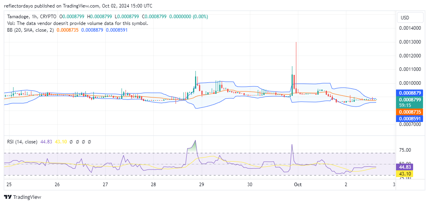Click the volume data unavailable notice

coord(78,23)
